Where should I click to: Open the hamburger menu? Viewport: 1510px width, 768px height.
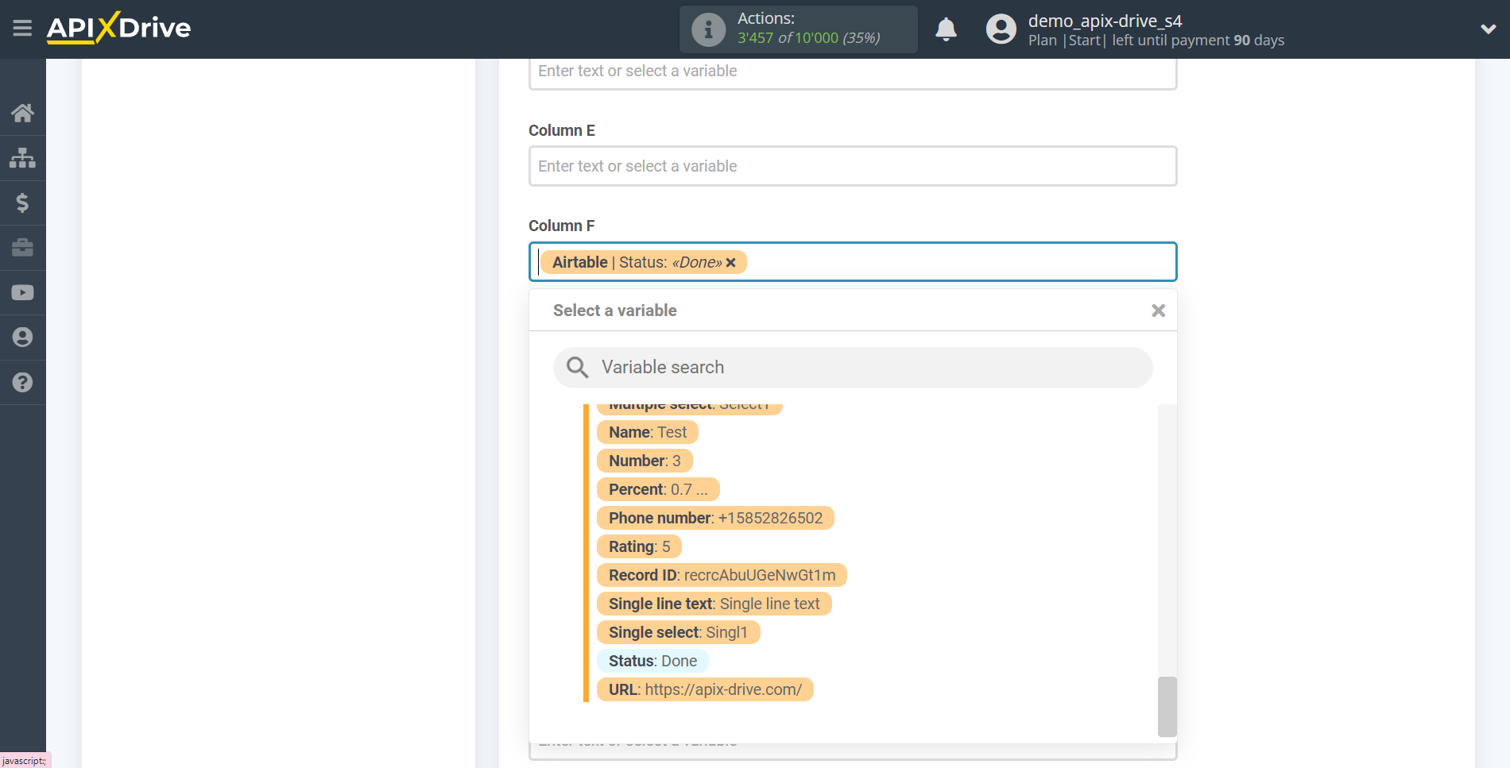(22, 29)
